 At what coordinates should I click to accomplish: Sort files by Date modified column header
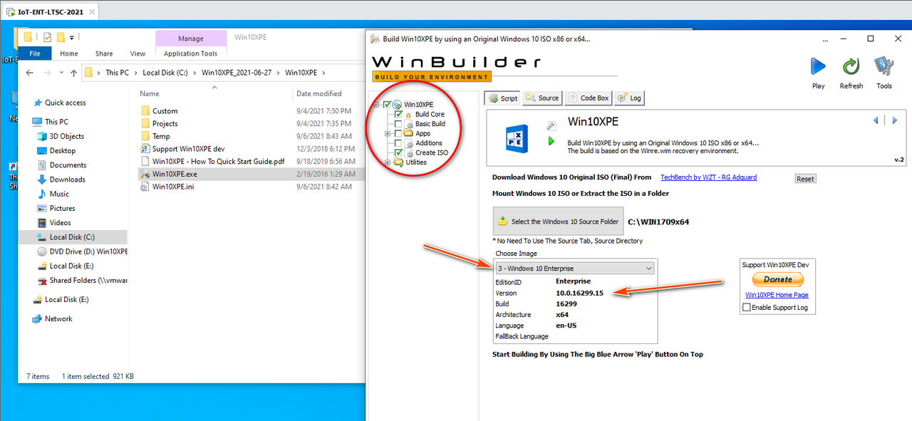319,93
